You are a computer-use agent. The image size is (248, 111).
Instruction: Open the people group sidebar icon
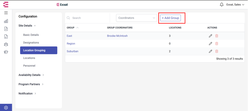[6, 44]
